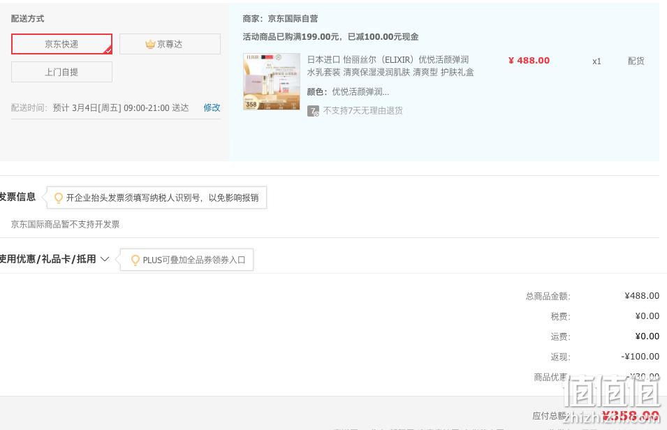Open the ELIXIR product thumbnail image
Screen dimensions: 667x430
click(272, 82)
